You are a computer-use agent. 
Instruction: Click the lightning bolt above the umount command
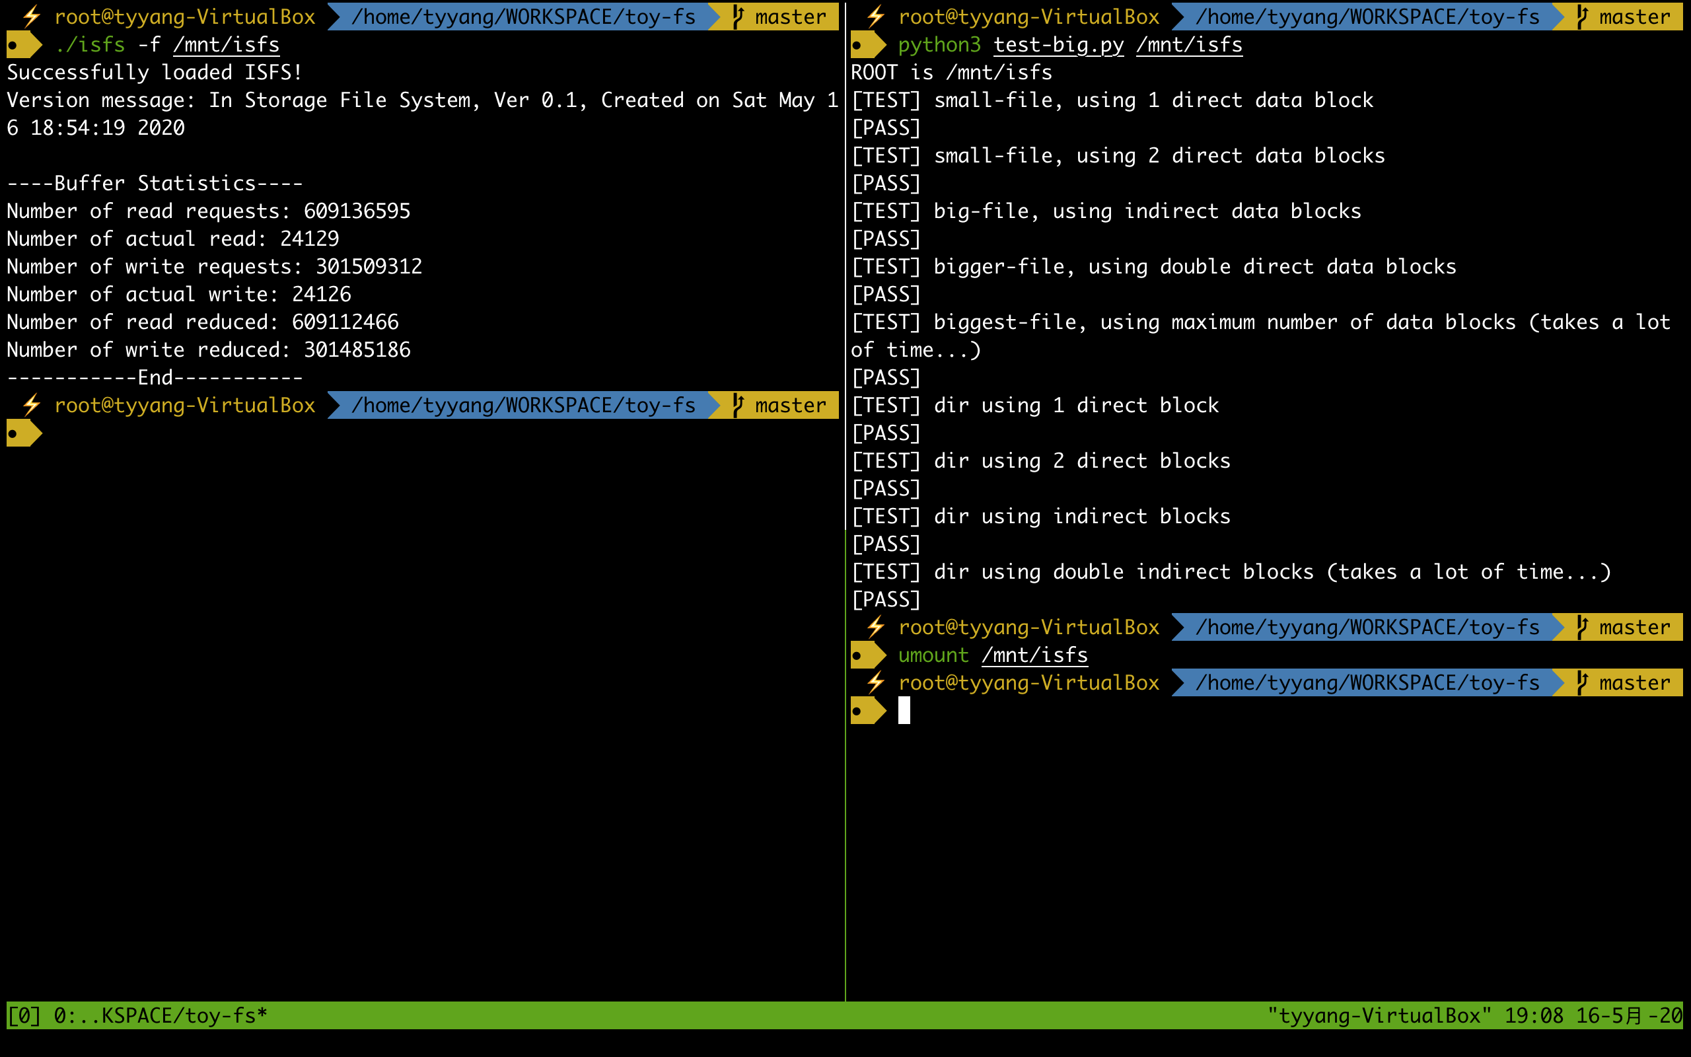click(x=875, y=627)
